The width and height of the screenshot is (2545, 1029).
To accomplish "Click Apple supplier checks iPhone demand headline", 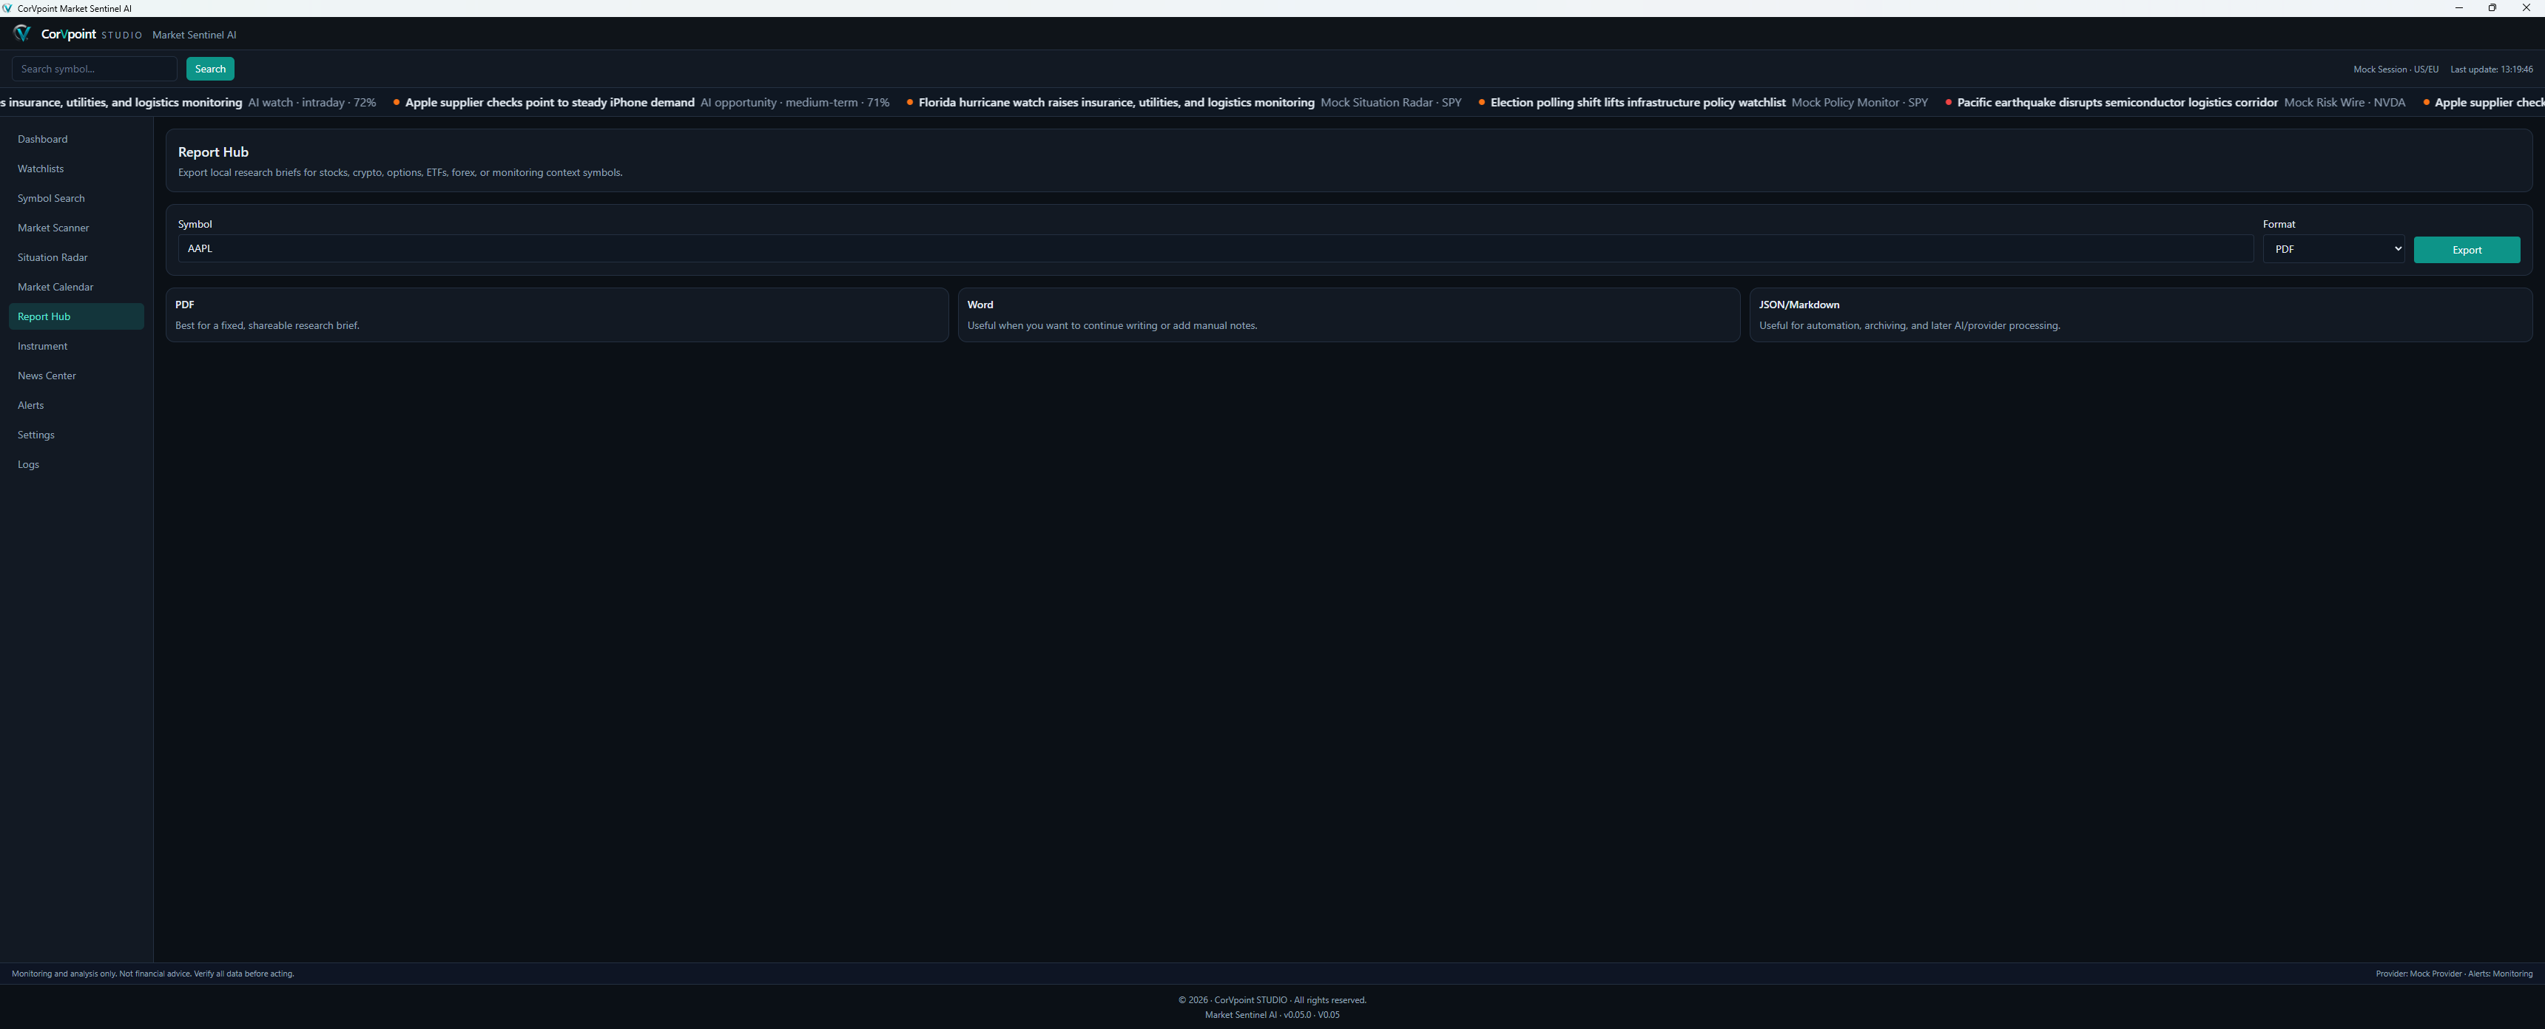I will click(549, 103).
